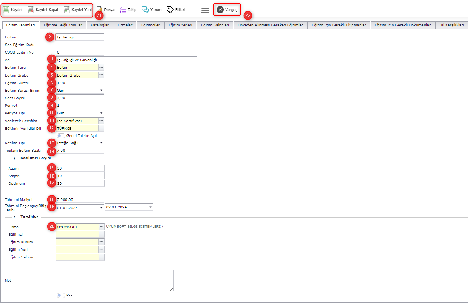Open Eğitim İçin Gerekli Ekipmanlar tab
Image resolution: width=468 pixels, height=304 pixels.
tap(339, 25)
